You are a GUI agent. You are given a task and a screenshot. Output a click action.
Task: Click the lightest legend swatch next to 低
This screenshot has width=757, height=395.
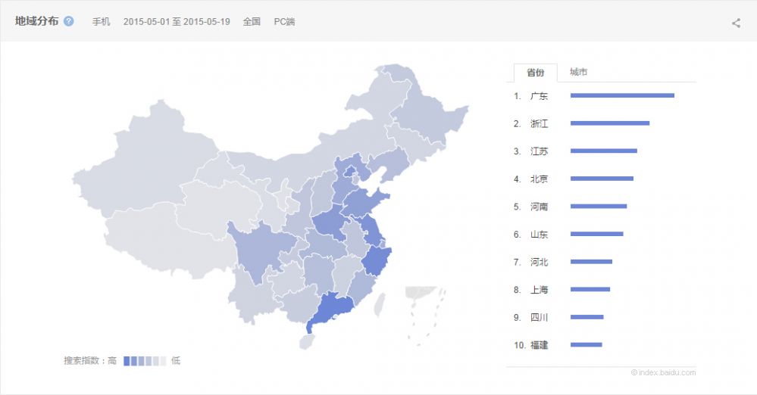(x=163, y=361)
